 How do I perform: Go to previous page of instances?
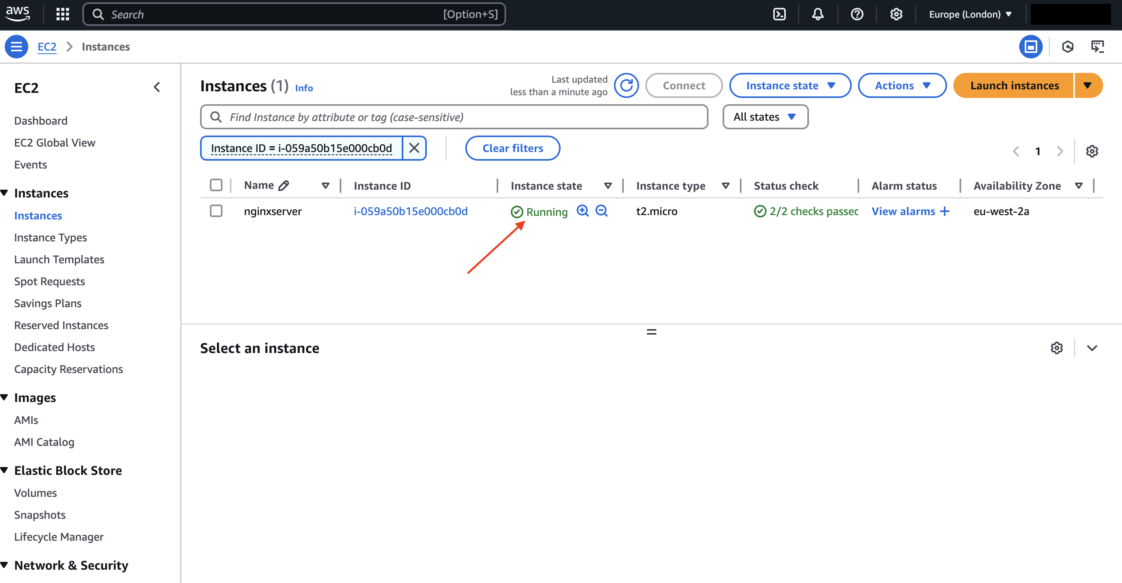[1016, 151]
